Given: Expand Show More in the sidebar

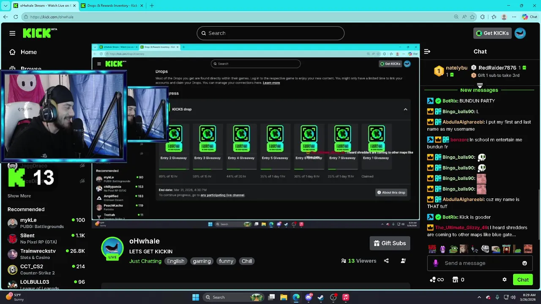Looking at the screenshot, I should point(19,196).
